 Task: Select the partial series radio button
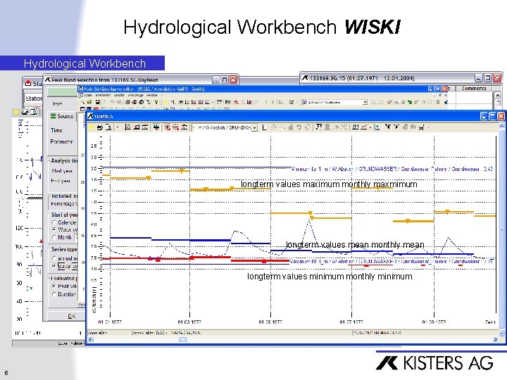tap(54, 266)
